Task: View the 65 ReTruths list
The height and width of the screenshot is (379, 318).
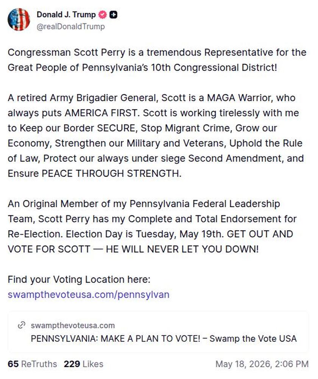Action: (32, 364)
